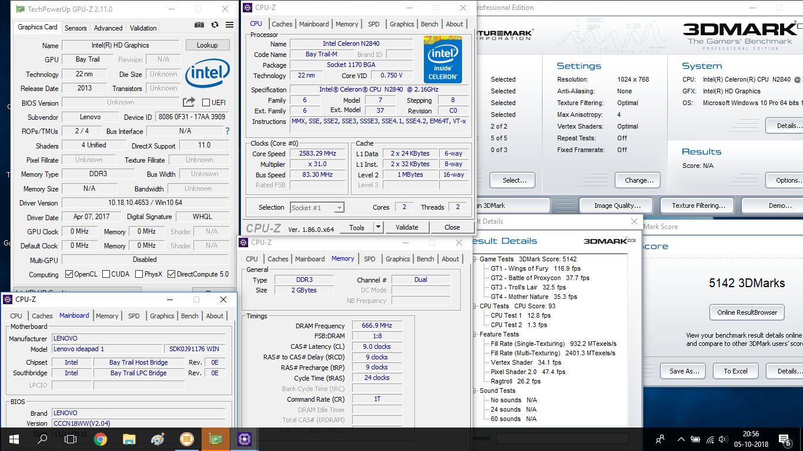The width and height of the screenshot is (803, 451).
Task: Open the Wi-Fi network tray icon
Action: pos(710,439)
